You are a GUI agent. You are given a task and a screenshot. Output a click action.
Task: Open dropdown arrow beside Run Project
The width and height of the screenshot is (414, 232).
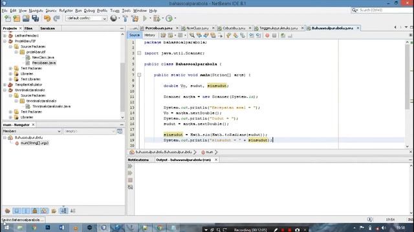tap(150, 19)
